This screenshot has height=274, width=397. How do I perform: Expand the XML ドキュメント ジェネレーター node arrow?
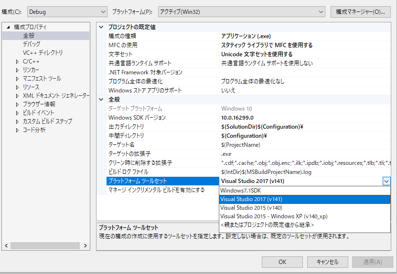point(17,96)
